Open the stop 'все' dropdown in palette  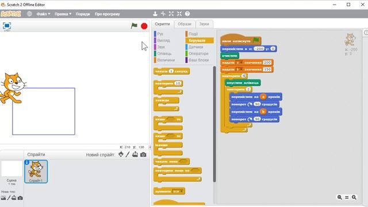[x=178, y=191]
